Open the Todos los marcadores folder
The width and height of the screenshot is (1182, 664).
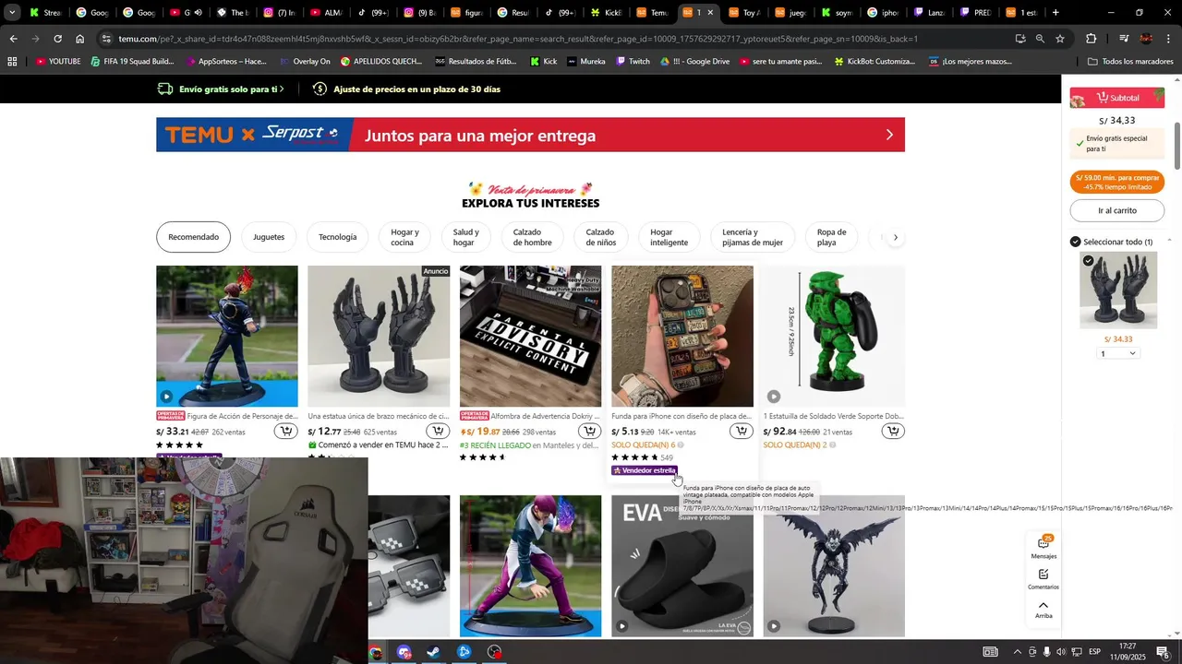[x=1130, y=62]
